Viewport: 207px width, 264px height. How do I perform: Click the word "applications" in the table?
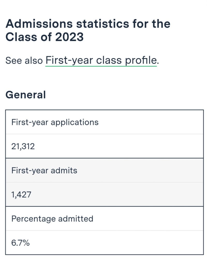coord(75,122)
